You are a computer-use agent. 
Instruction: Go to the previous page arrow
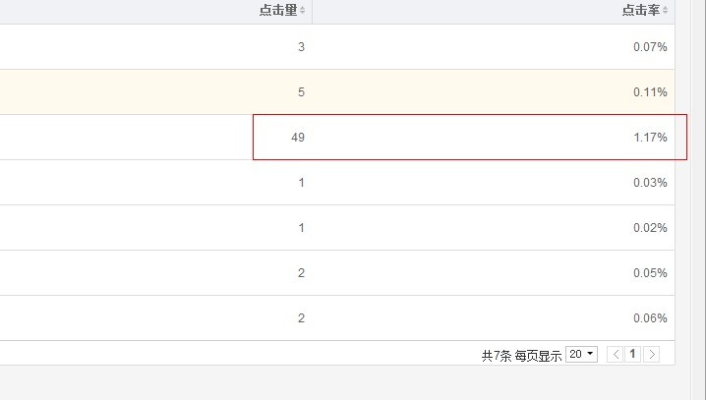pos(616,355)
